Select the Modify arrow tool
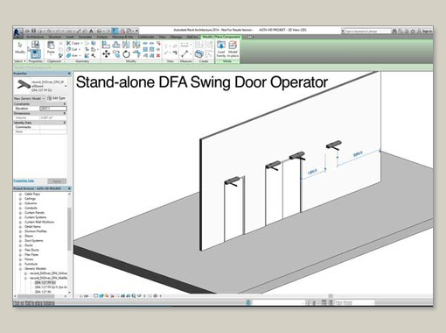This screenshot has height=333, width=446. coord(20,45)
